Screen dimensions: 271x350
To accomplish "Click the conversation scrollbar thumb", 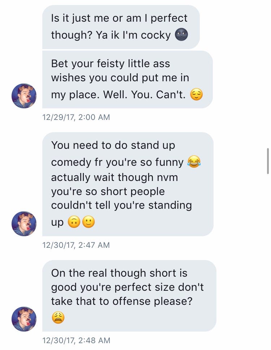I will point(267,156).
